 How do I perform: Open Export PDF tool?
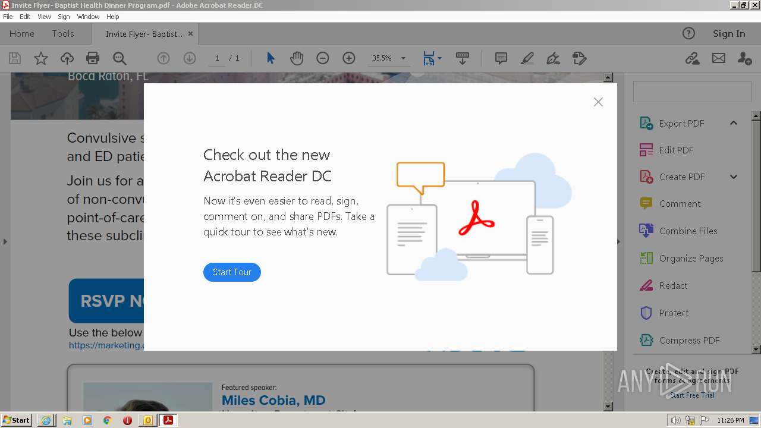[681, 124]
